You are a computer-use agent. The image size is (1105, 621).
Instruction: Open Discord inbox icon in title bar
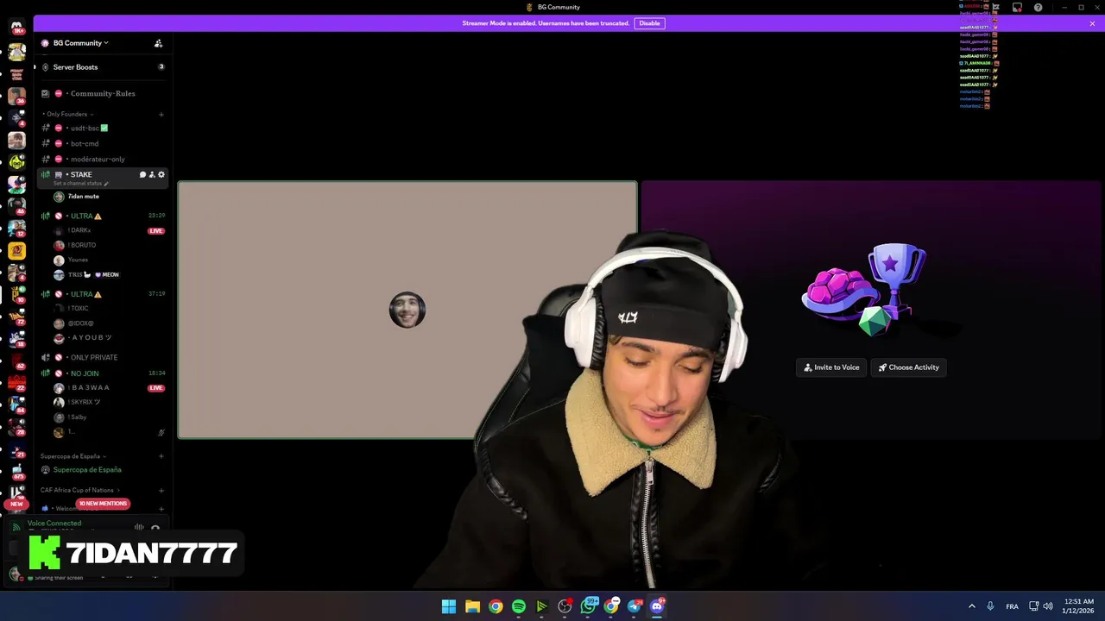(x=1017, y=8)
